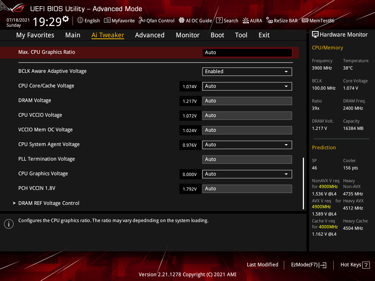Expand DRAM REF Voltage Control
This screenshot has height=281, width=375.
tap(49, 203)
